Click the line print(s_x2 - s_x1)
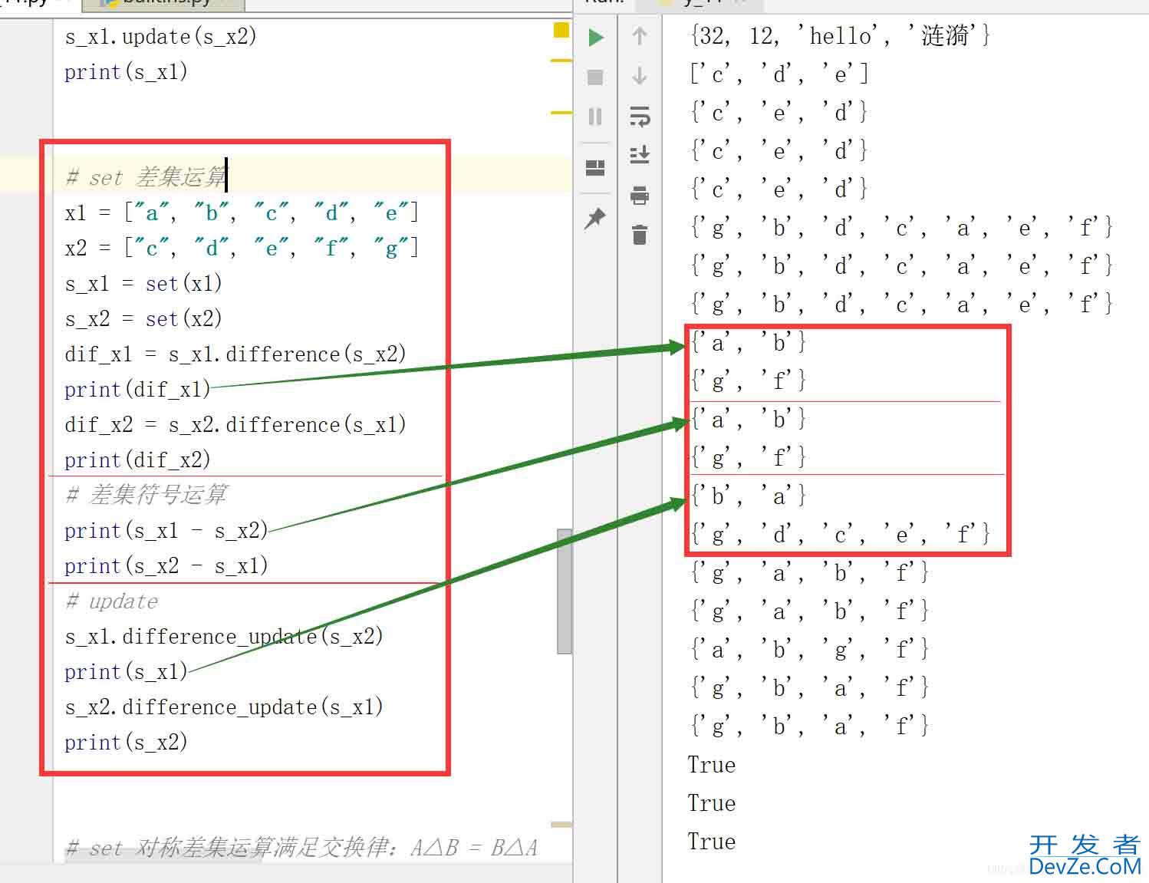 click(166, 566)
